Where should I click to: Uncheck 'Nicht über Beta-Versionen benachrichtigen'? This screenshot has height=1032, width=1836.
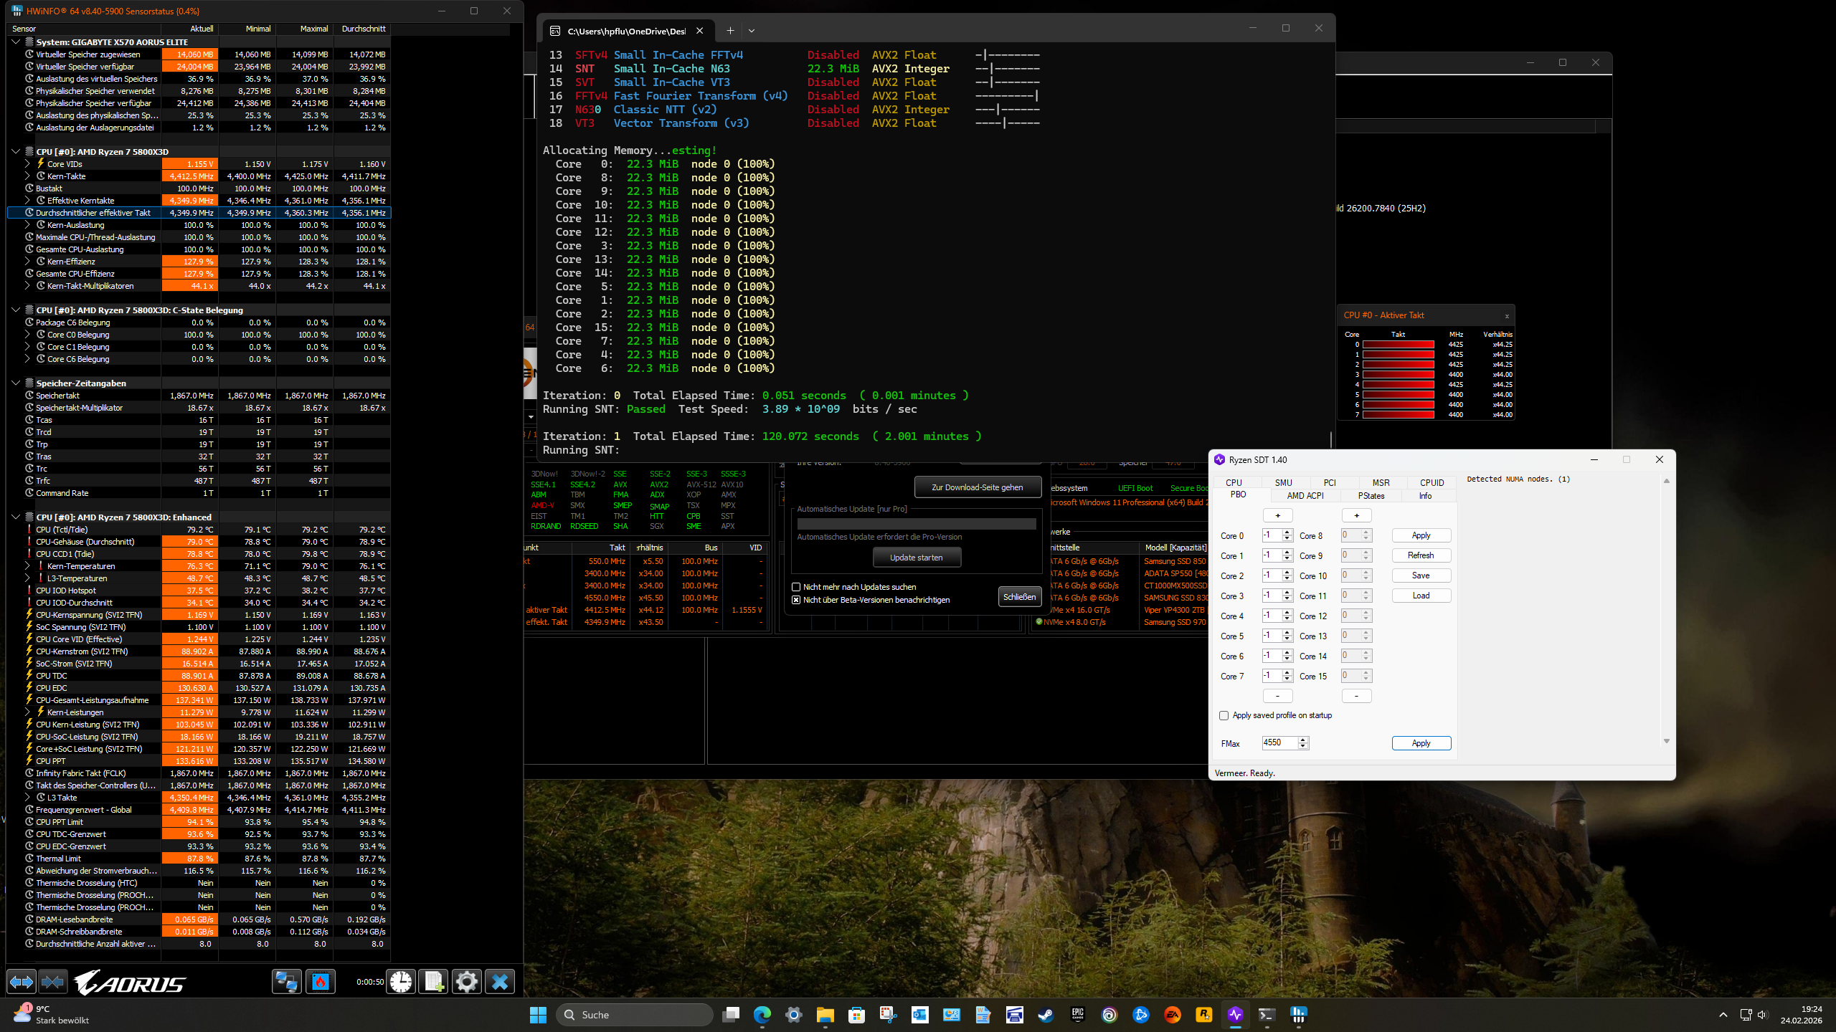tap(796, 600)
